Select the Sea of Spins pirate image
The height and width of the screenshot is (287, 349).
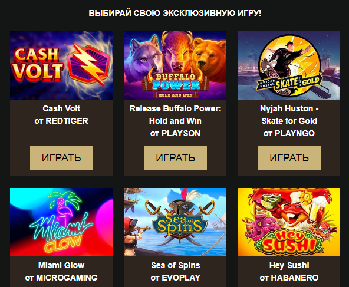coord(176,222)
